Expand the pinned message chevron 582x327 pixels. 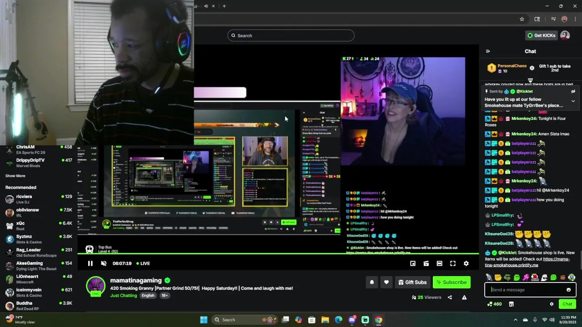point(573,101)
